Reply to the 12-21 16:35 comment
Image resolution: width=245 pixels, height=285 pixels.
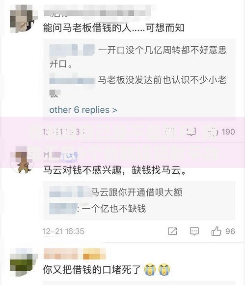pos(194,231)
